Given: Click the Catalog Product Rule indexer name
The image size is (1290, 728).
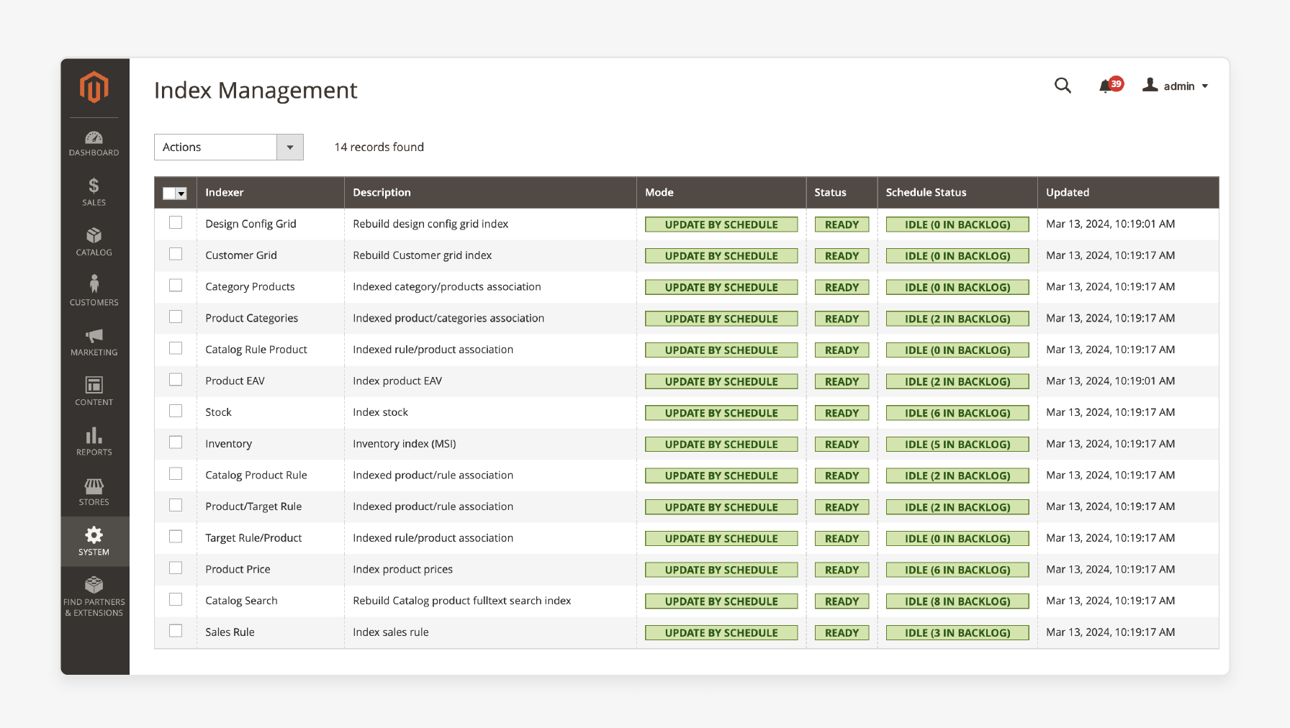Looking at the screenshot, I should pos(256,475).
